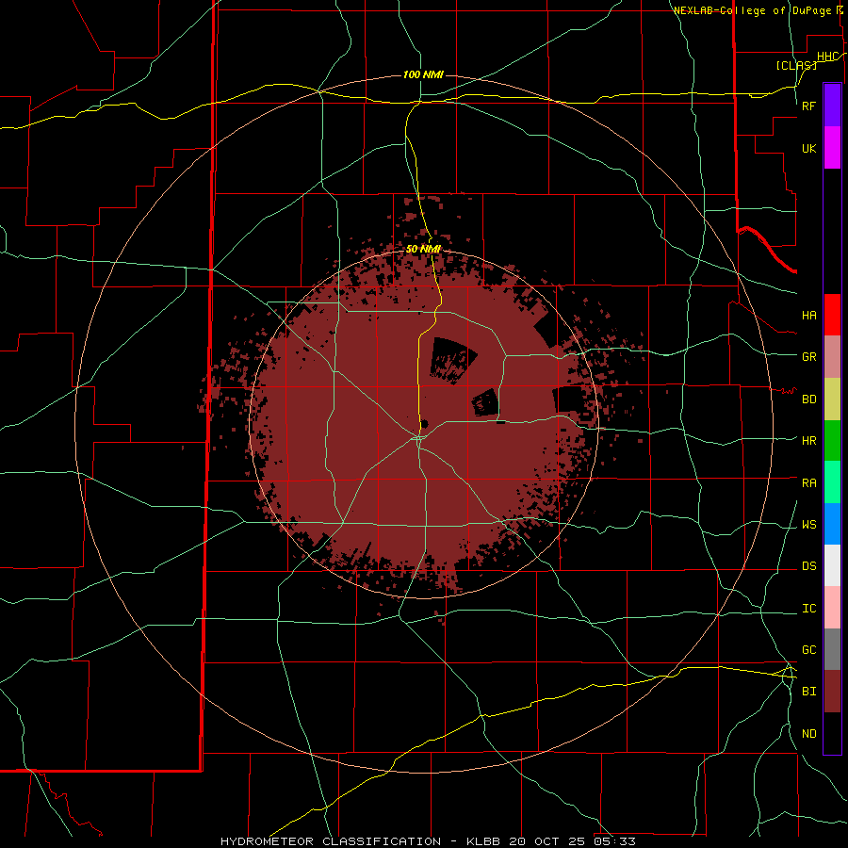This screenshot has width=848, height=848.
Task: Select the yellow BD legend swatch
Action: coord(832,400)
